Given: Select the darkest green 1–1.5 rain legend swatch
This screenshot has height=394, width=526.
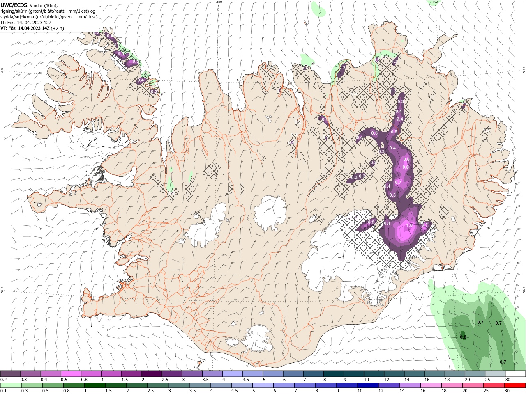Looking at the screenshot, I should 95,385.
